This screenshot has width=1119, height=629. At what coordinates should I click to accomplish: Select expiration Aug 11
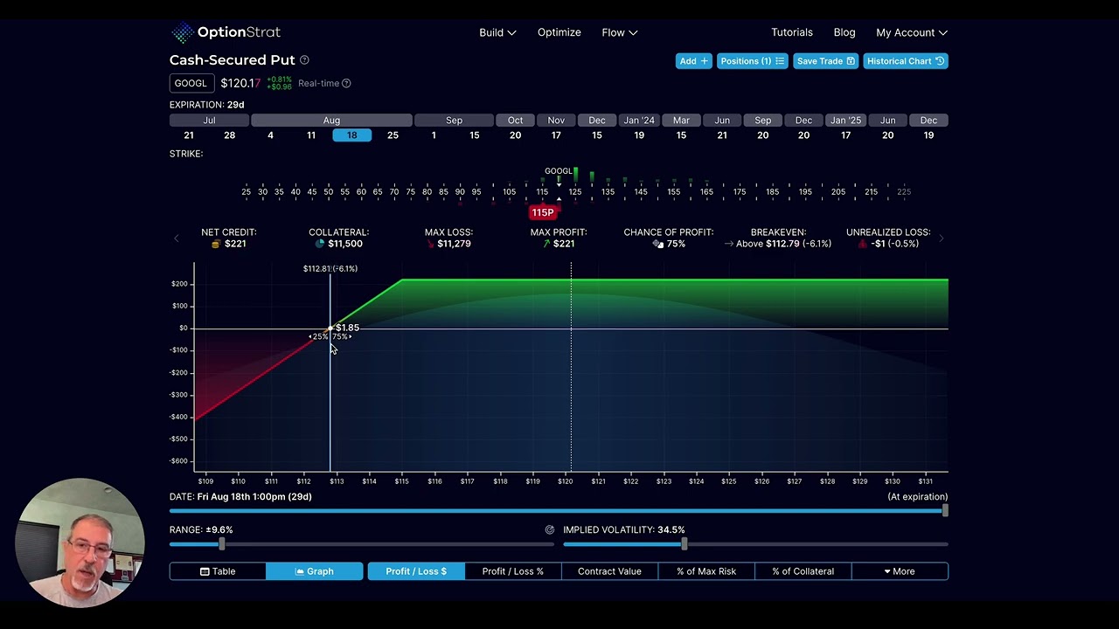click(x=311, y=135)
